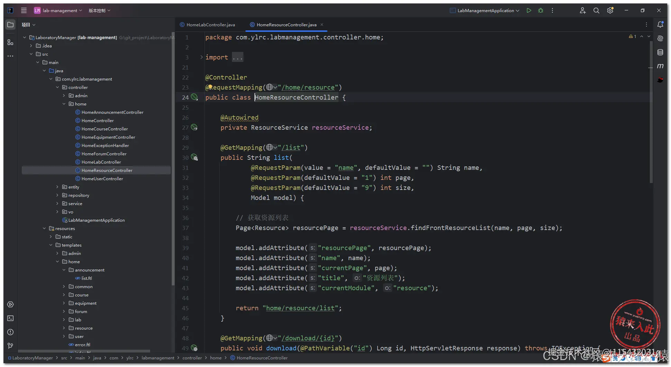Screen dimensions: 671x367
Task: Open HomeCourseController in the project tree
Action: click(x=105, y=129)
